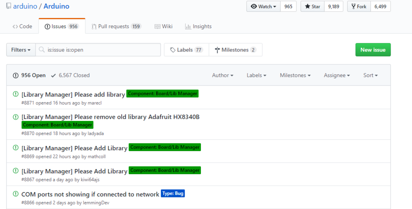Click open-issue icon for issue #8870
Screen dimensions: 412x209
[x=15, y=117]
